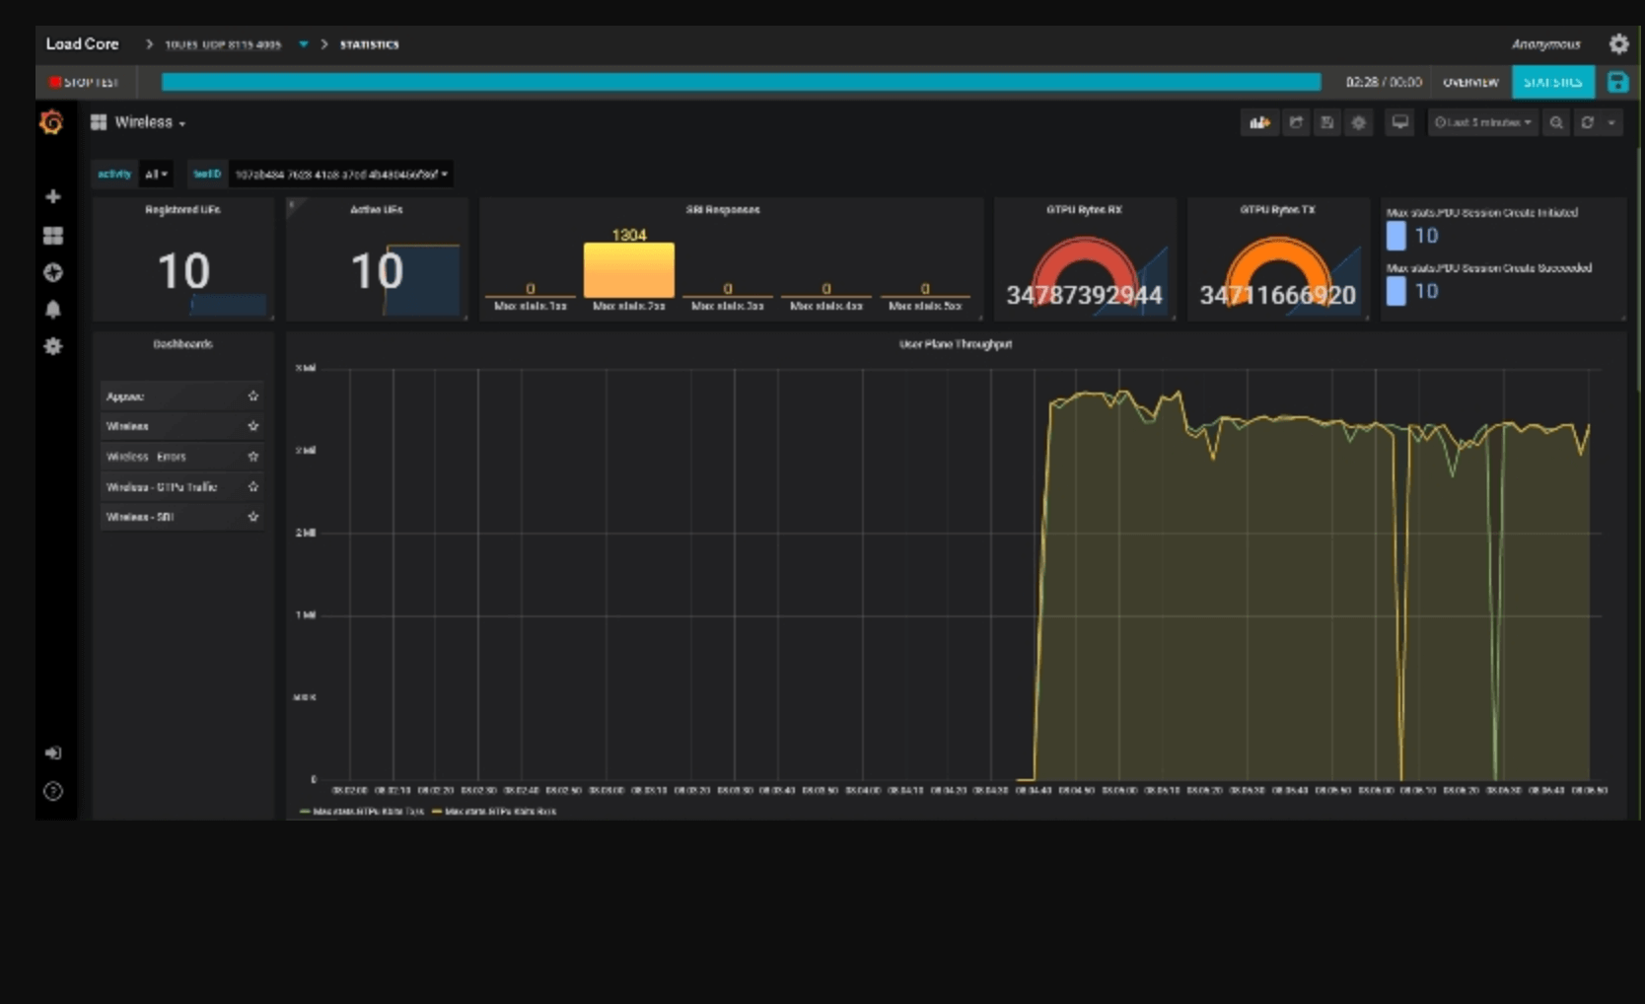This screenshot has width=1645, height=1004.
Task: Star the Wireless - SBI dashboard
Action: pyautogui.click(x=252, y=516)
